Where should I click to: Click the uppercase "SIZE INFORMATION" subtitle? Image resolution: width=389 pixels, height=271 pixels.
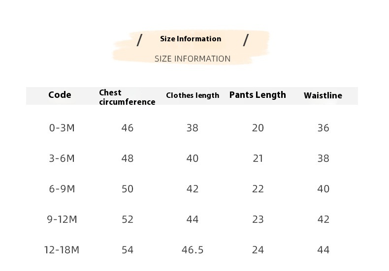point(193,59)
